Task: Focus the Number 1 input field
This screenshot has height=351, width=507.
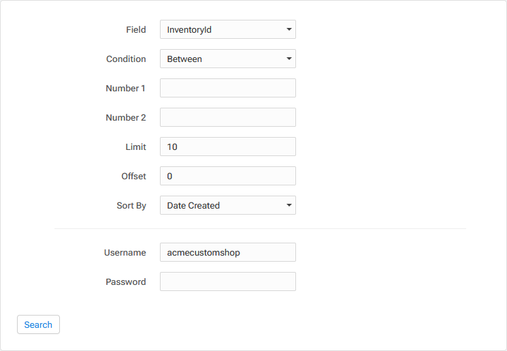Action: pos(227,88)
